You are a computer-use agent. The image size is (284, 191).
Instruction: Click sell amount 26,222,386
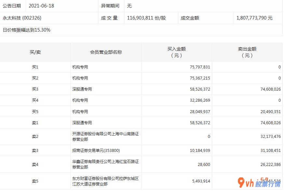coord(271,164)
